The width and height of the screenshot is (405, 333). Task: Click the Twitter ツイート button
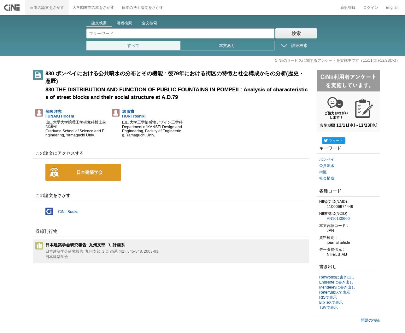(x=333, y=141)
